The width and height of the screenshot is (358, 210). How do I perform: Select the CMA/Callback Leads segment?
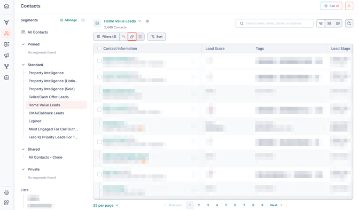46,113
